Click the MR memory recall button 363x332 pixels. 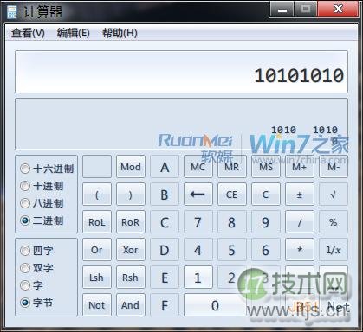[x=232, y=167]
